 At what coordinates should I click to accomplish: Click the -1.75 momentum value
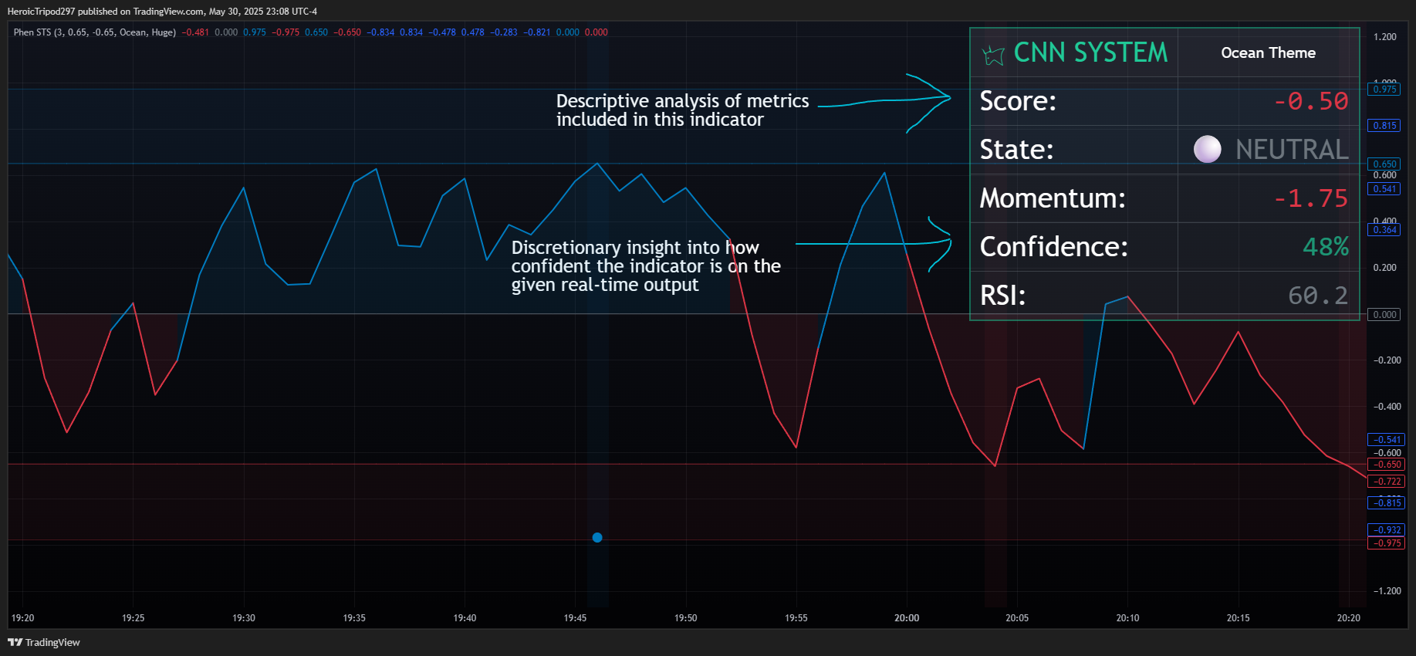(1311, 198)
